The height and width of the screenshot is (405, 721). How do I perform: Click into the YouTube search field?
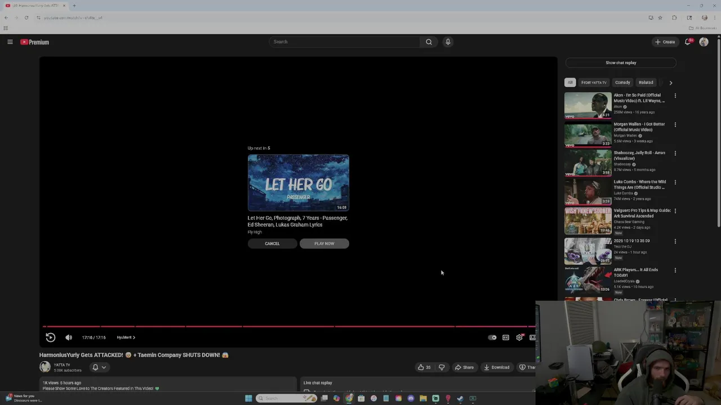[x=345, y=42]
